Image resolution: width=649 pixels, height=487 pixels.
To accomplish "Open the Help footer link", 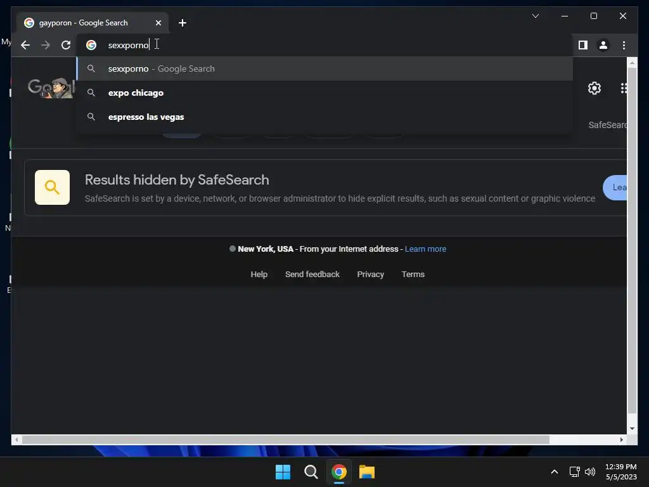I will 259,274.
